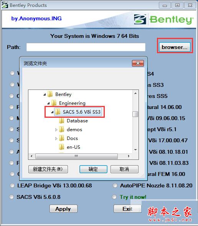
Task: Click the demos folder name
Action: click(x=74, y=130)
